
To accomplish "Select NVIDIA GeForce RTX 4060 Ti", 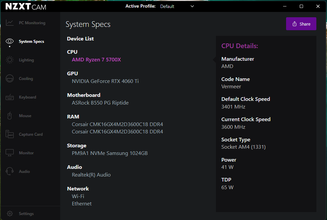I will point(105,81).
